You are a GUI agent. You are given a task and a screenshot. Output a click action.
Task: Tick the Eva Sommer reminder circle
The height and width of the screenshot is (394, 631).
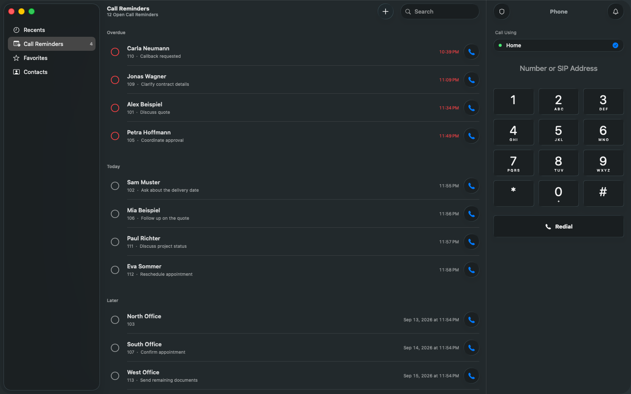[x=115, y=270]
